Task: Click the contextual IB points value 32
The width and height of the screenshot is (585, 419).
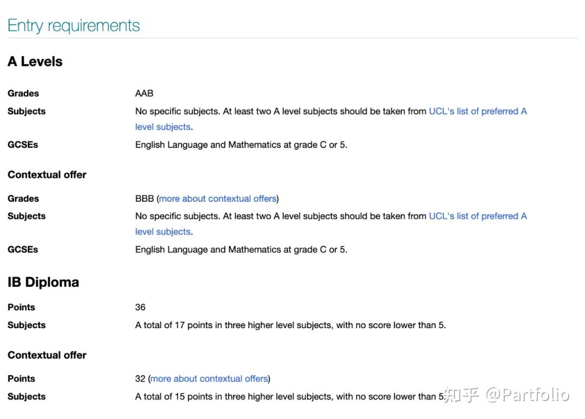Action: click(140, 378)
